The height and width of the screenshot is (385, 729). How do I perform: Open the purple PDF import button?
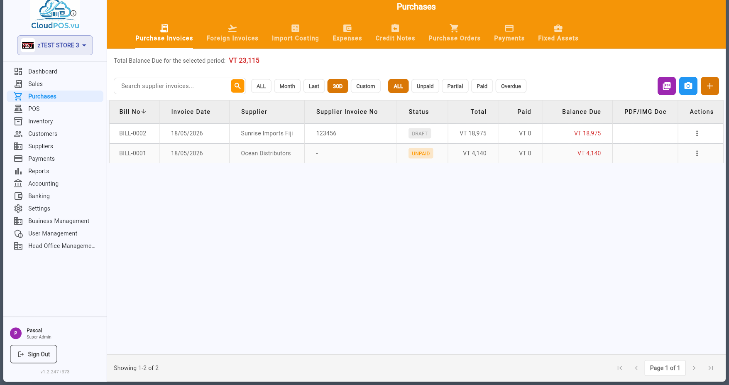[x=667, y=86]
